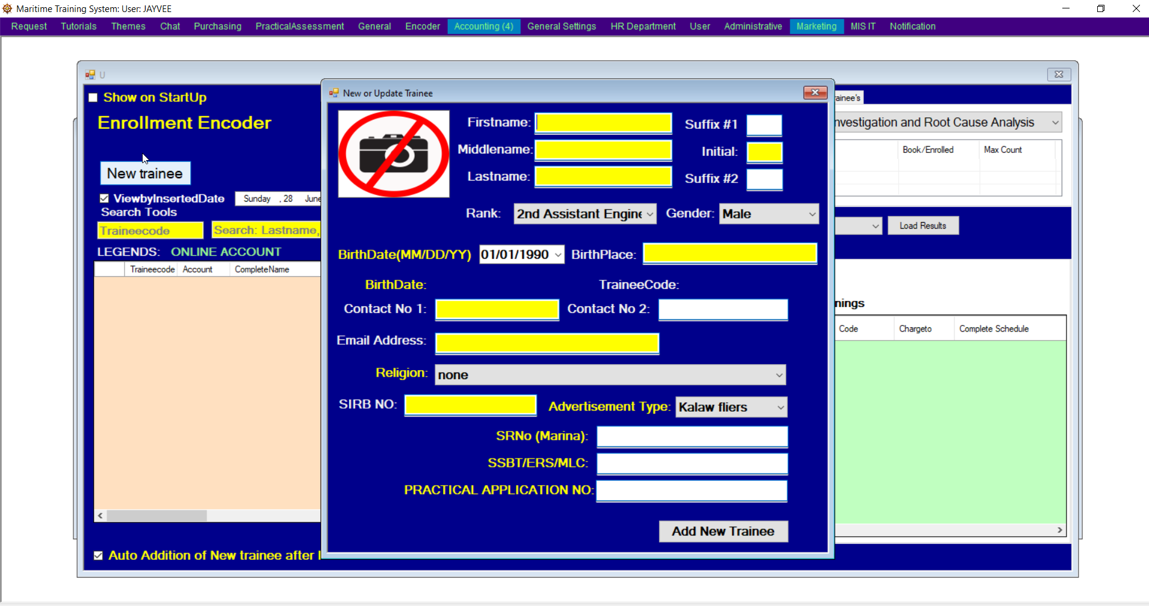Image resolution: width=1149 pixels, height=606 pixels.
Task: Click the ViewbyInsertedDate date picker
Action: click(x=278, y=199)
